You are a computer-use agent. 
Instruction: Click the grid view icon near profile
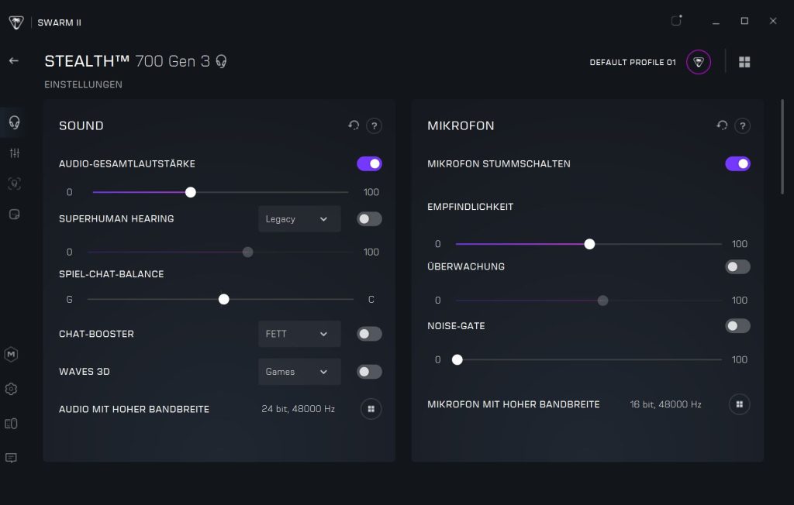pyautogui.click(x=744, y=62)
